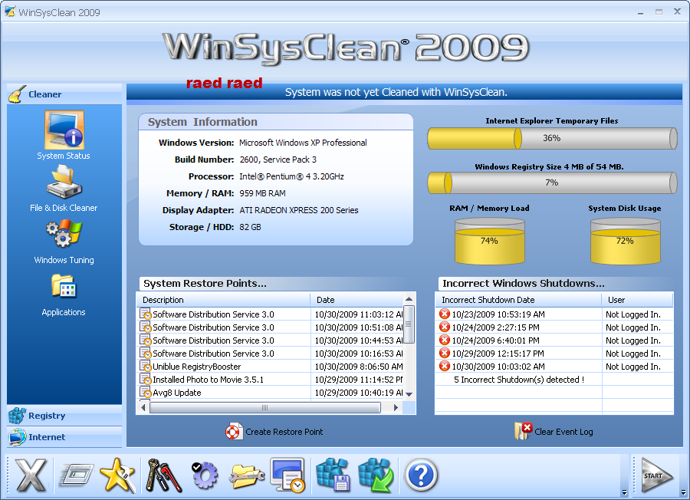Screen dimensions: 690x500
Task: Click the Windows Registry Size 7% bar
Action: coord(552,183)
